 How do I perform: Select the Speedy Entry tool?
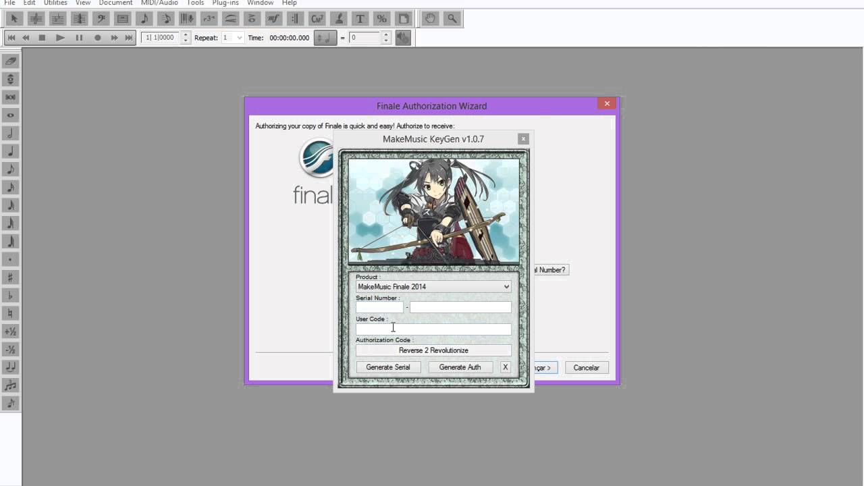pyautogui.click(x=165, y=19)
